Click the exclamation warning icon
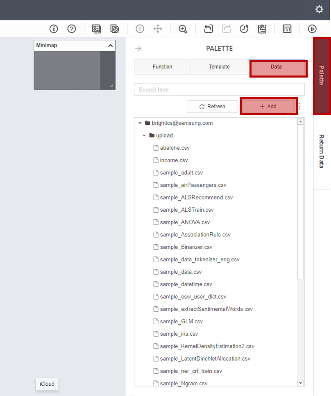Viewport: 331px width, 396px height. point(140,29)
